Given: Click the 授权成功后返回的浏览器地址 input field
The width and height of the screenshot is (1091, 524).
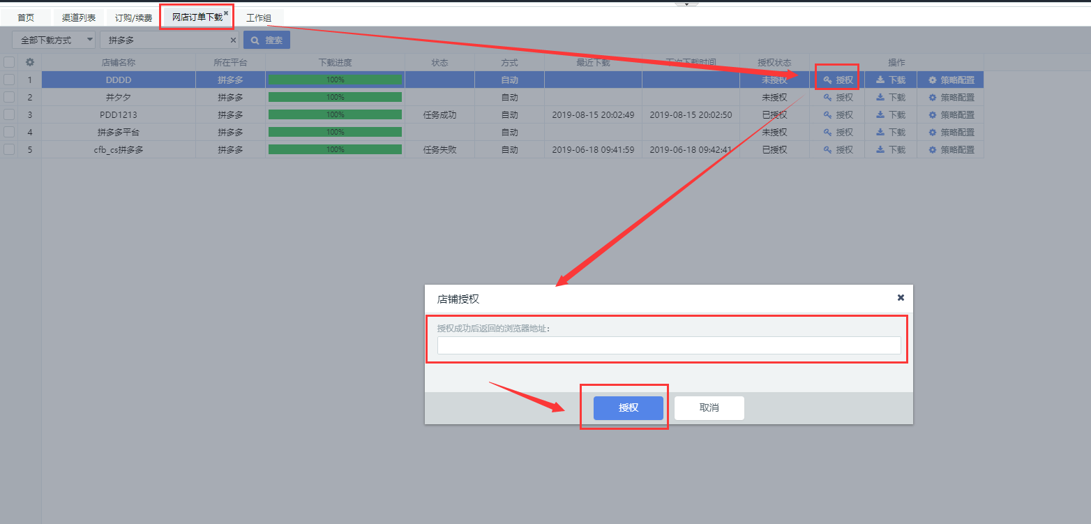Looking at the screenshot, I should (669, 345).
